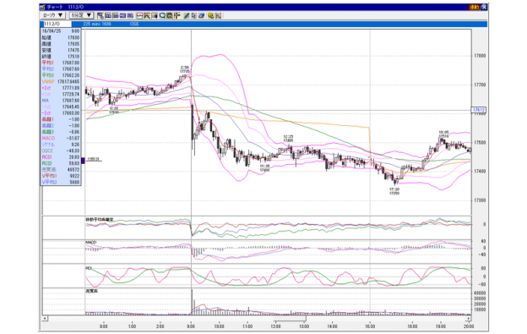Click the red line chart indicator icon

pos(139,15)
